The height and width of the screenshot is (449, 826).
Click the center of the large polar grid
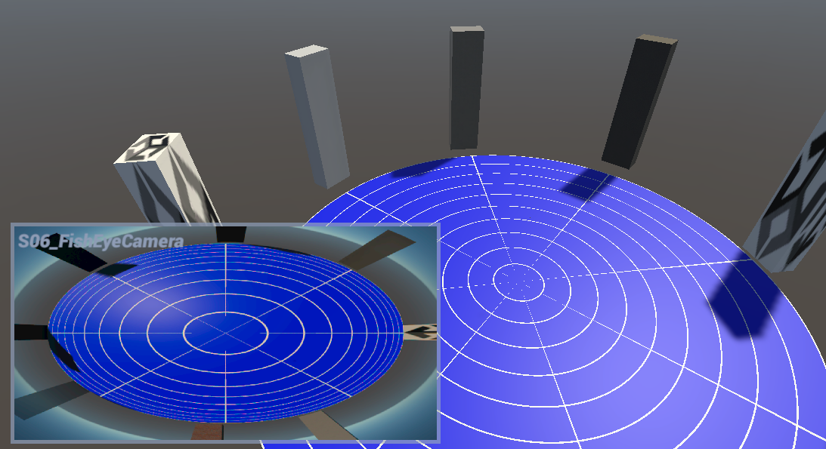click(x=518, y=281)
